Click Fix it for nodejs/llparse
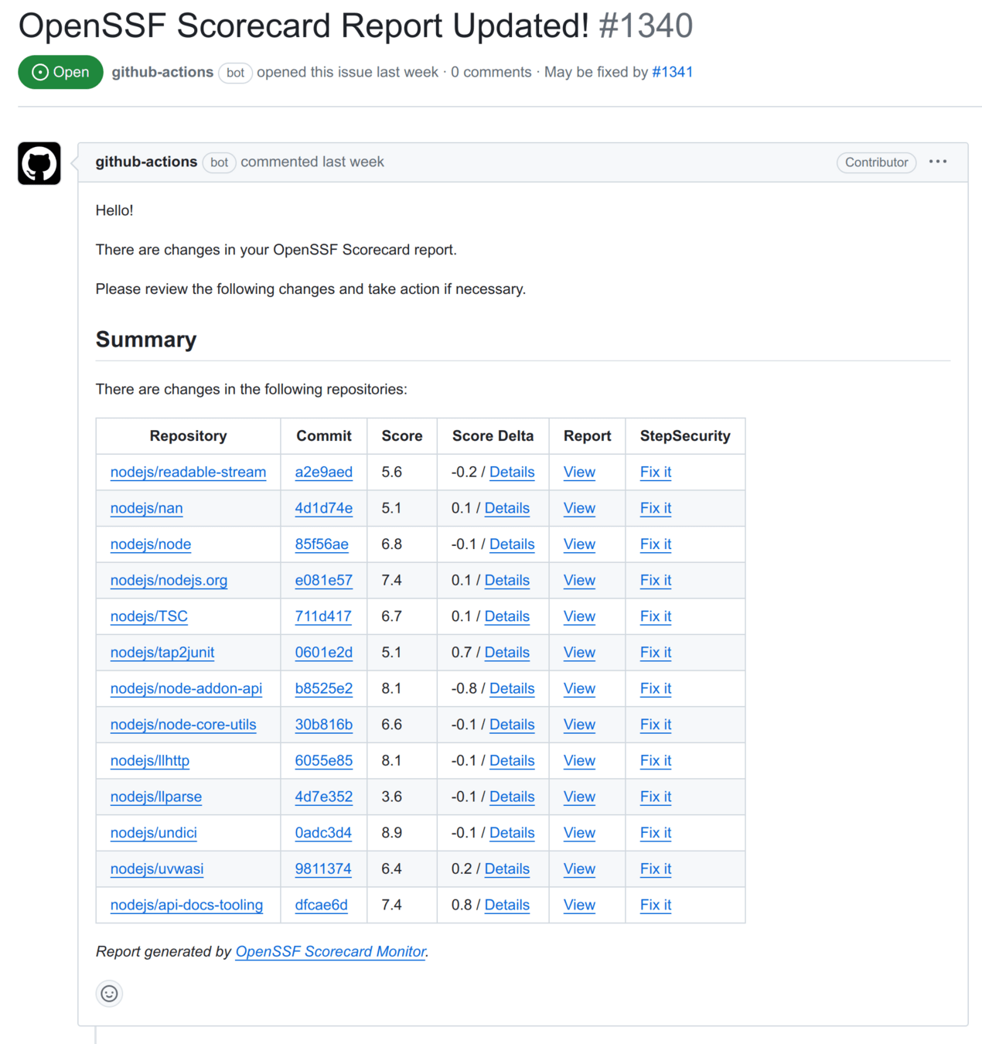The height and width of the screenshot is (1044, 982). (x=655, y=797)
